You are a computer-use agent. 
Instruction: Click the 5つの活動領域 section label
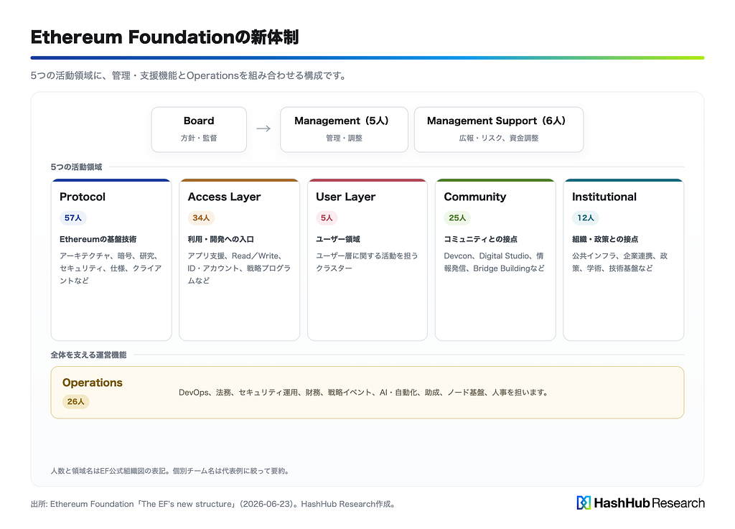coord(76,167)
